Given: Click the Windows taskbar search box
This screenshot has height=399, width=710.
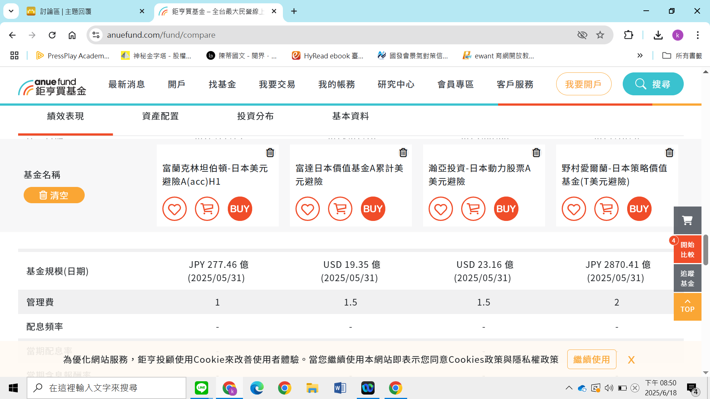Looking at the screenshot, I should click(x=106, y=388).
